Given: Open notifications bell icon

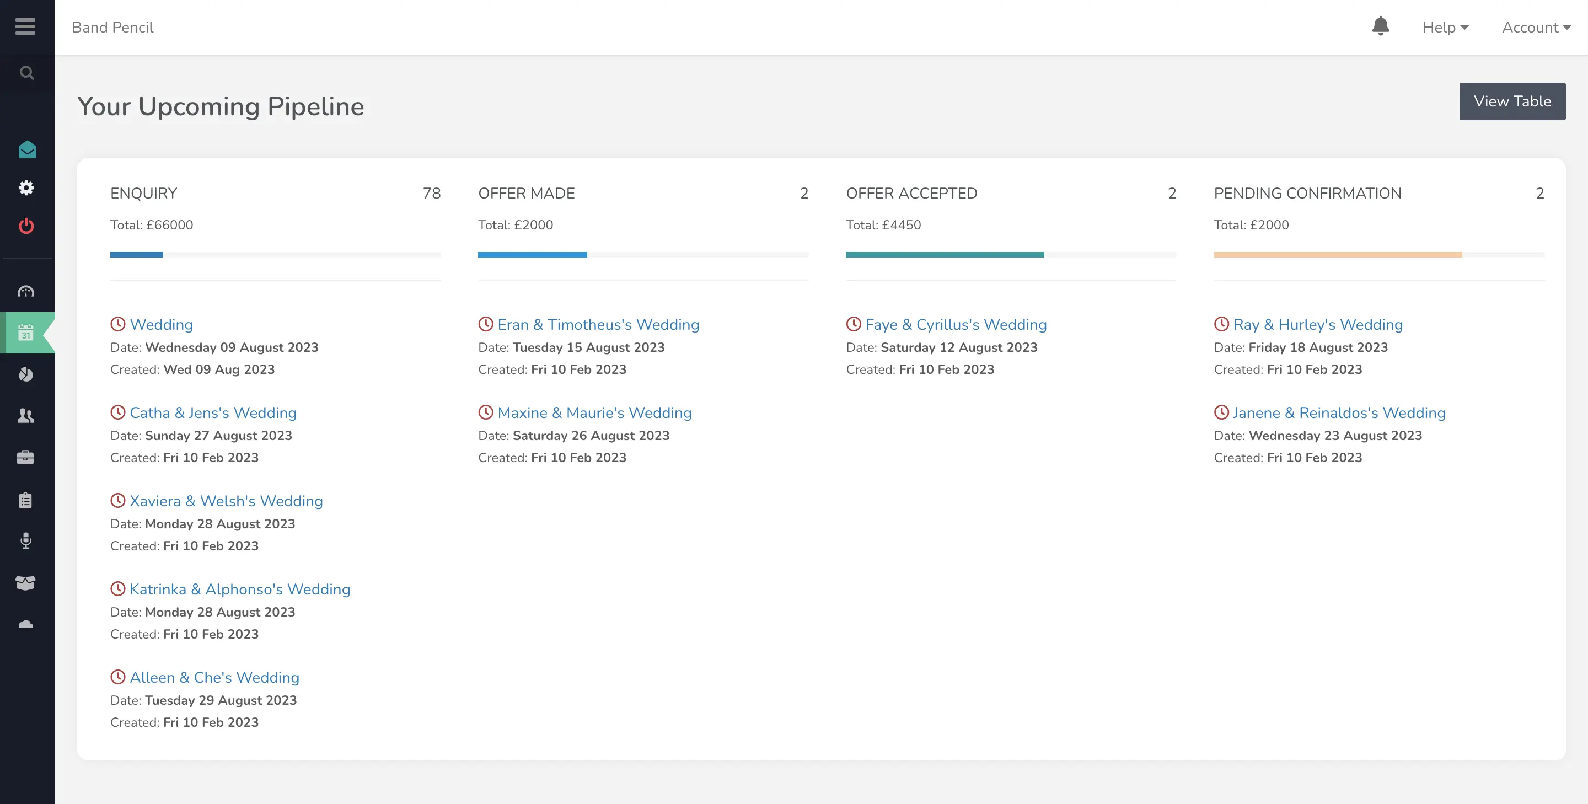Looking at the screenshot, I should (1380, 26).
